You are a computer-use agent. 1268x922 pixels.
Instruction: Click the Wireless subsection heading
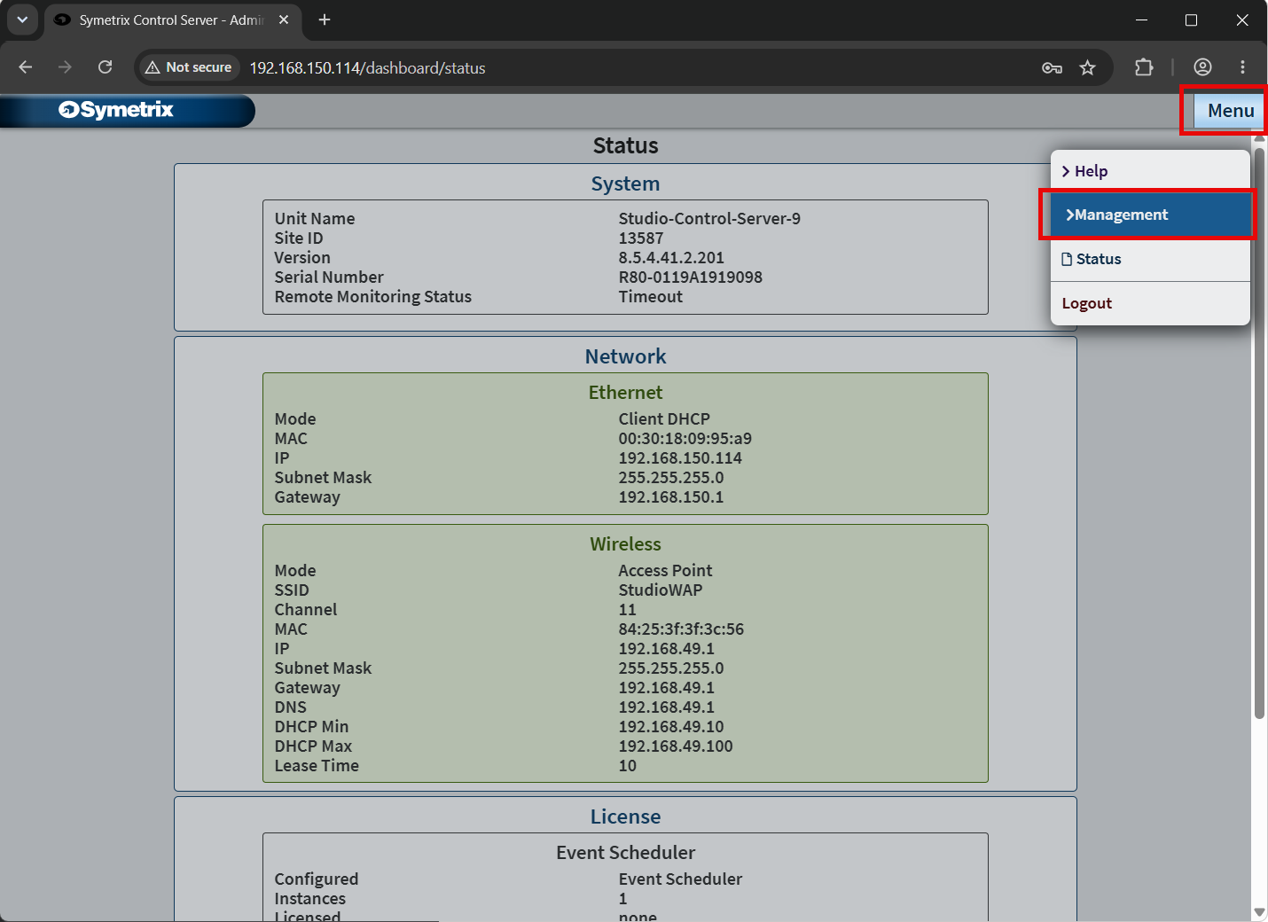click(x=626, y=543)
